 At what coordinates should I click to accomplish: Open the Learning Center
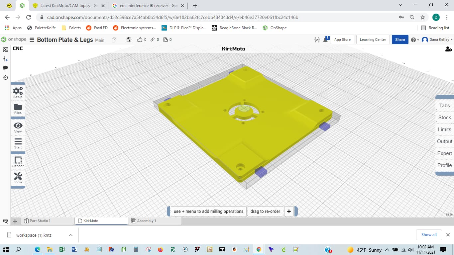point(373,40)
